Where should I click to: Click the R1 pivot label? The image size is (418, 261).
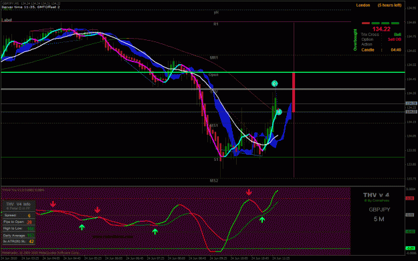click(216, 24)
